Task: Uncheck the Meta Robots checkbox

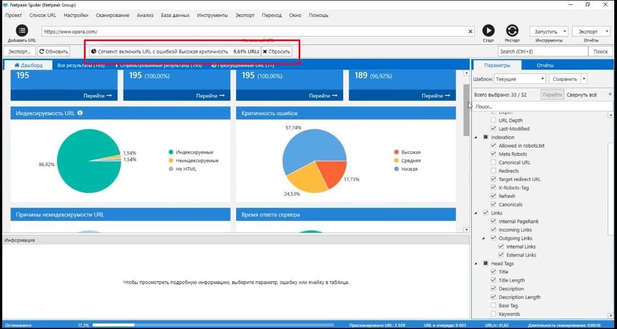Action: (x=493, y=154)
